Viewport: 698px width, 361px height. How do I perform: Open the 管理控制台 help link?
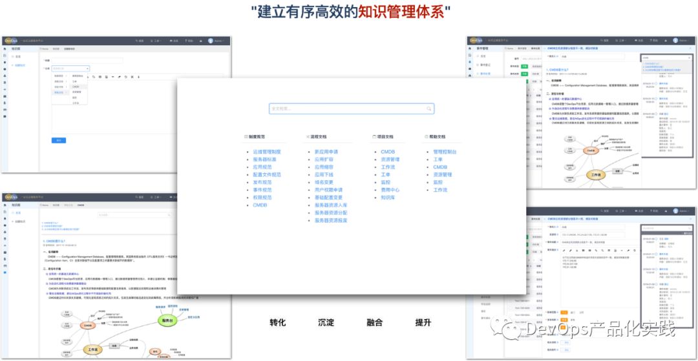pos(445,152)
